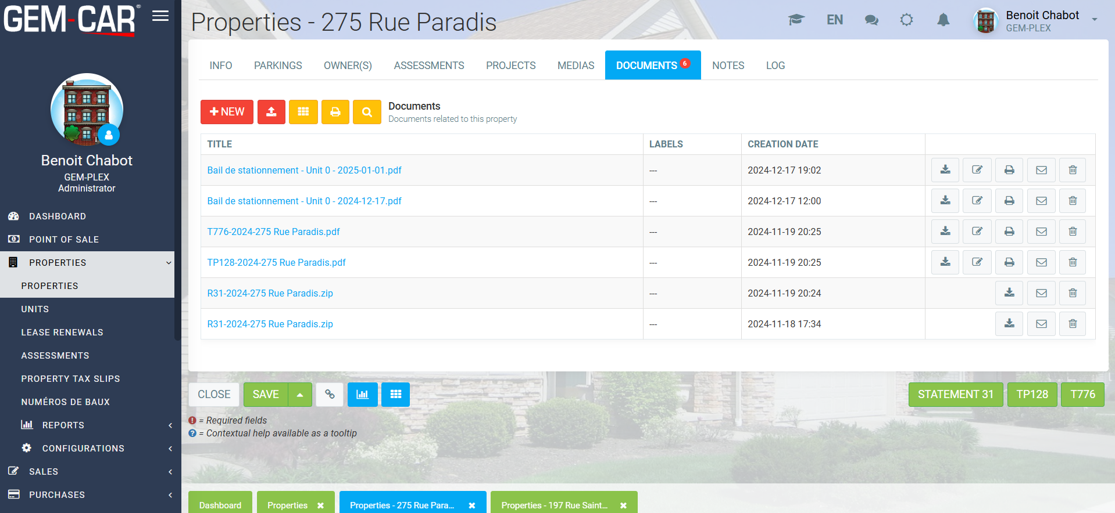Open the Notes tab
Screen dimensions: 1115x513
tap(728, 66)
